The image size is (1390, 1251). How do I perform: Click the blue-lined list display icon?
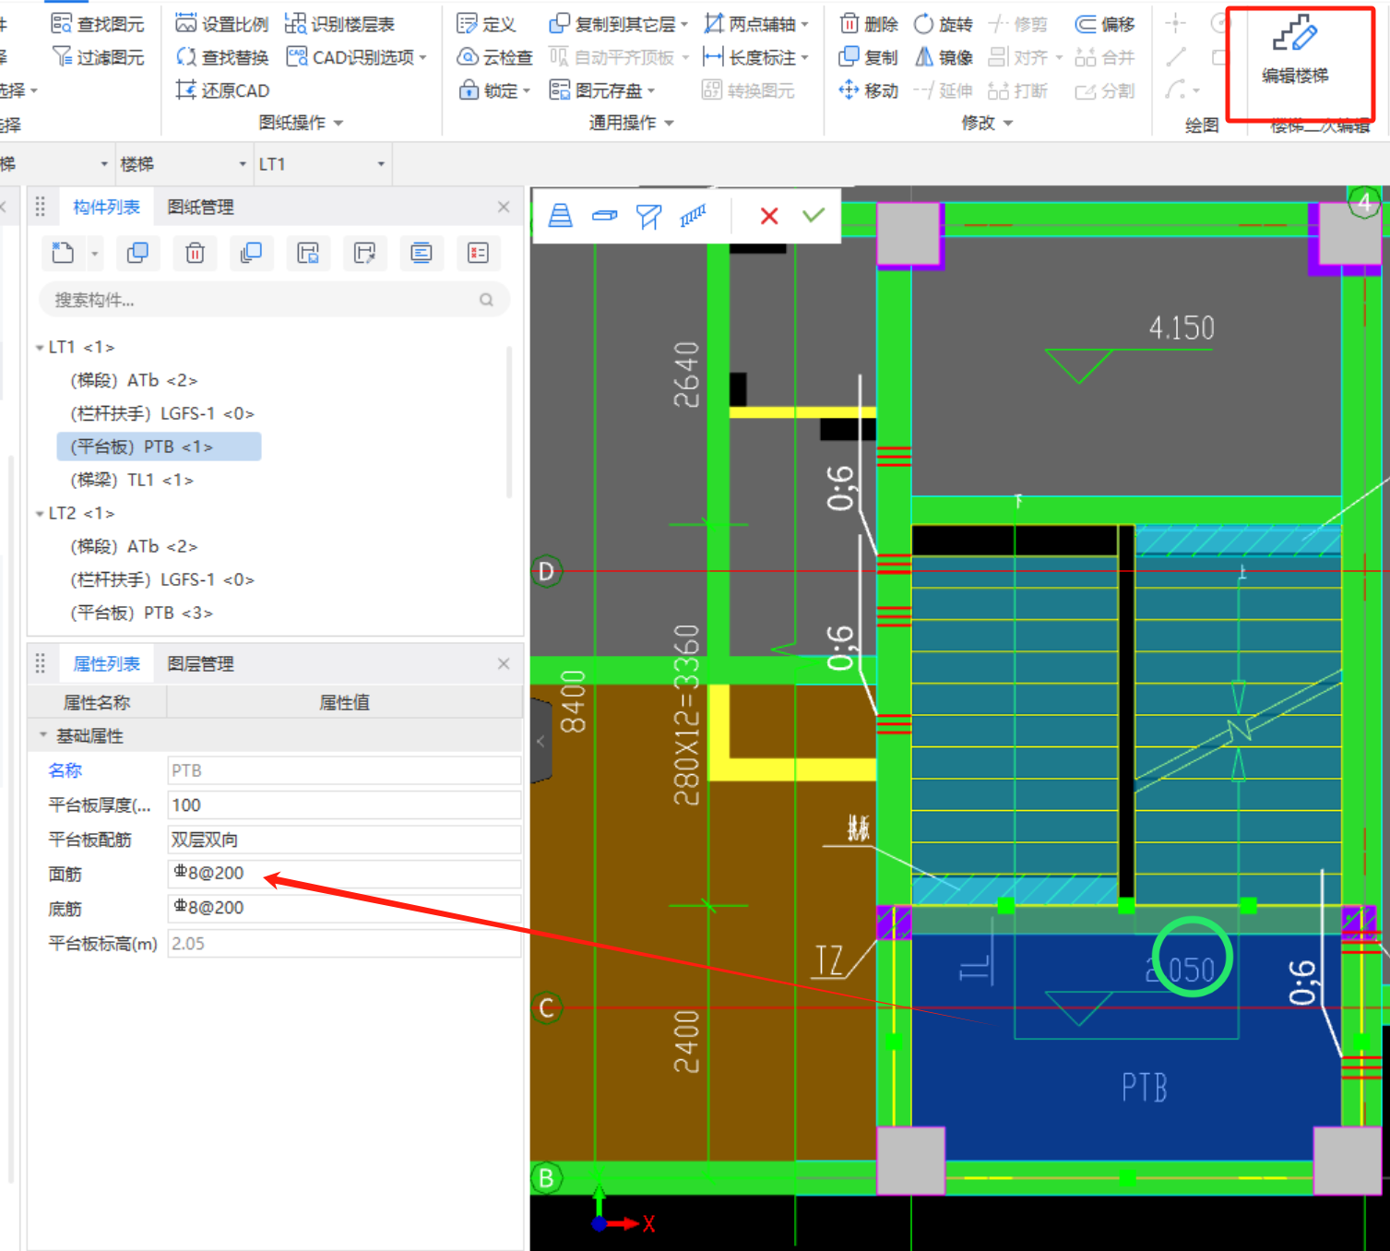click(x=422, y=253)
